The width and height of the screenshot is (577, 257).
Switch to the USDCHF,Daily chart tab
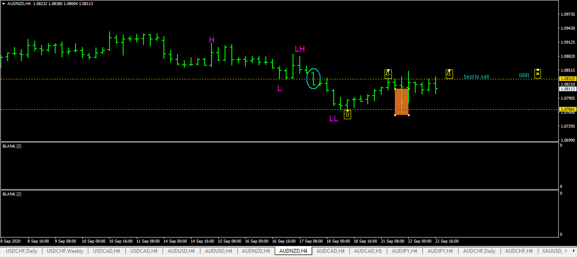[22, 251]
